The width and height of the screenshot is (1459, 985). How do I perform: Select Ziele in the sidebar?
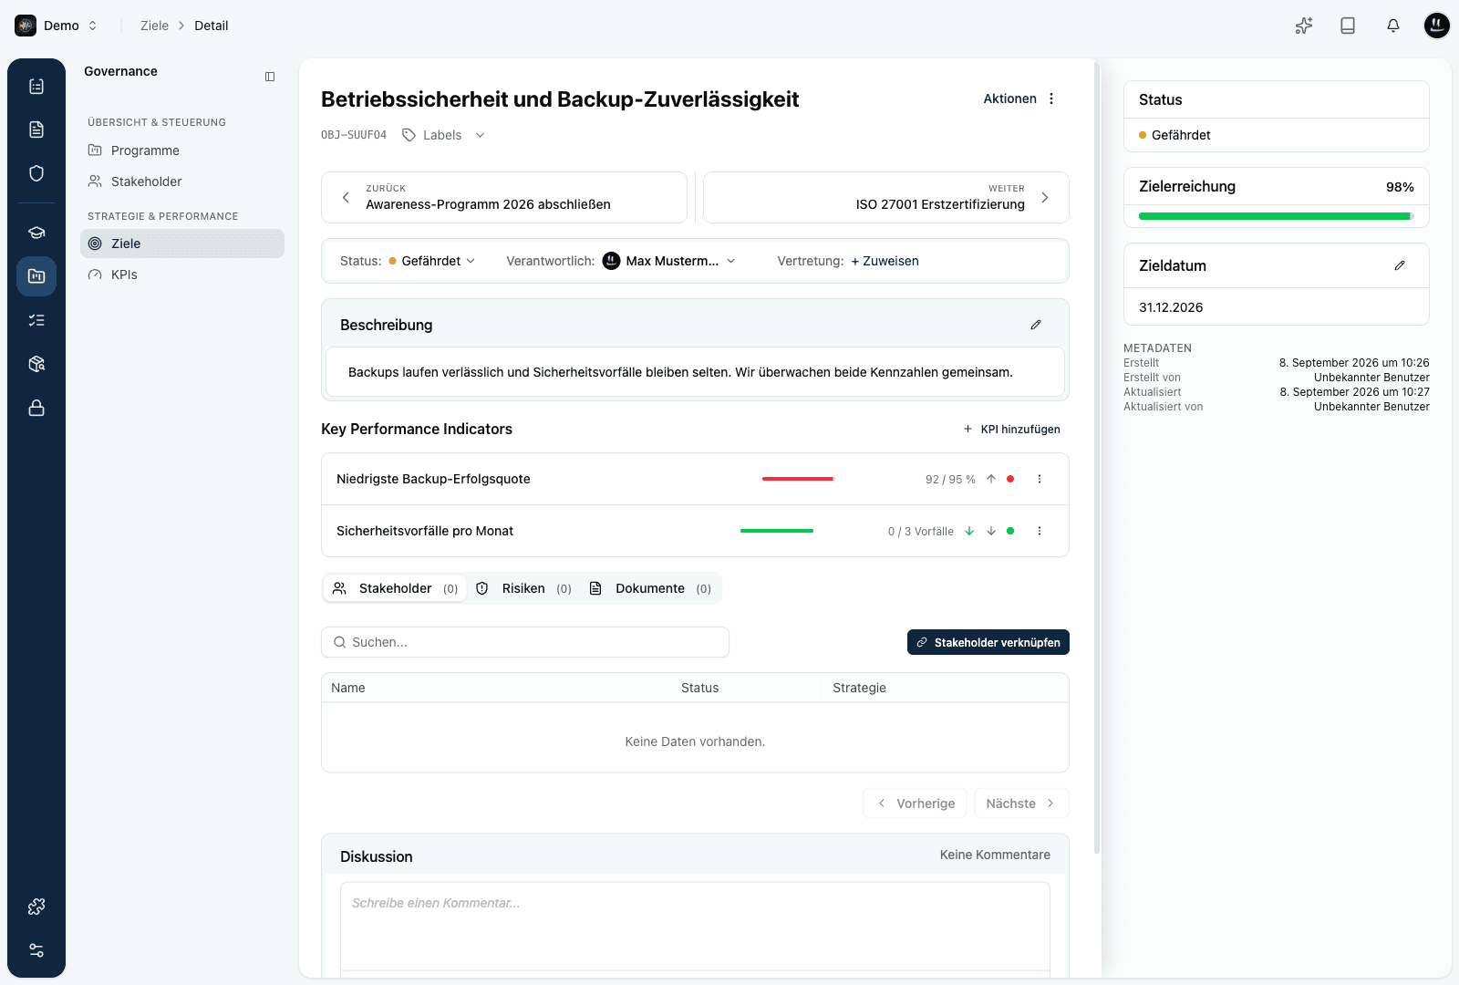182,244
